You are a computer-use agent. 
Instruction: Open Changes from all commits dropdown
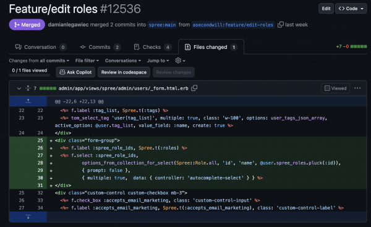point(39,61)
